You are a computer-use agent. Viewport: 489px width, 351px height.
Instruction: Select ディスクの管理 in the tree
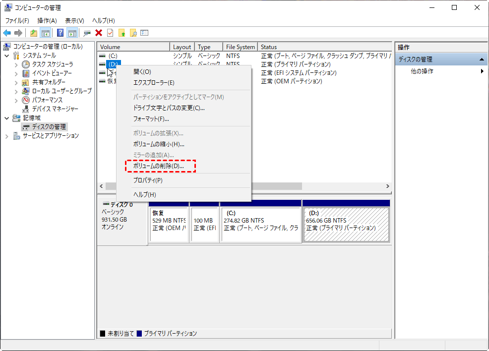(49, 126)
